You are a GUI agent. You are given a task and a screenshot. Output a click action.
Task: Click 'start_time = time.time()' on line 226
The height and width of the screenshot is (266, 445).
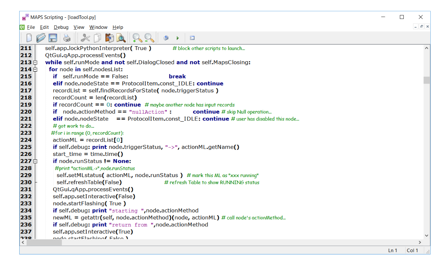[88, 154]
